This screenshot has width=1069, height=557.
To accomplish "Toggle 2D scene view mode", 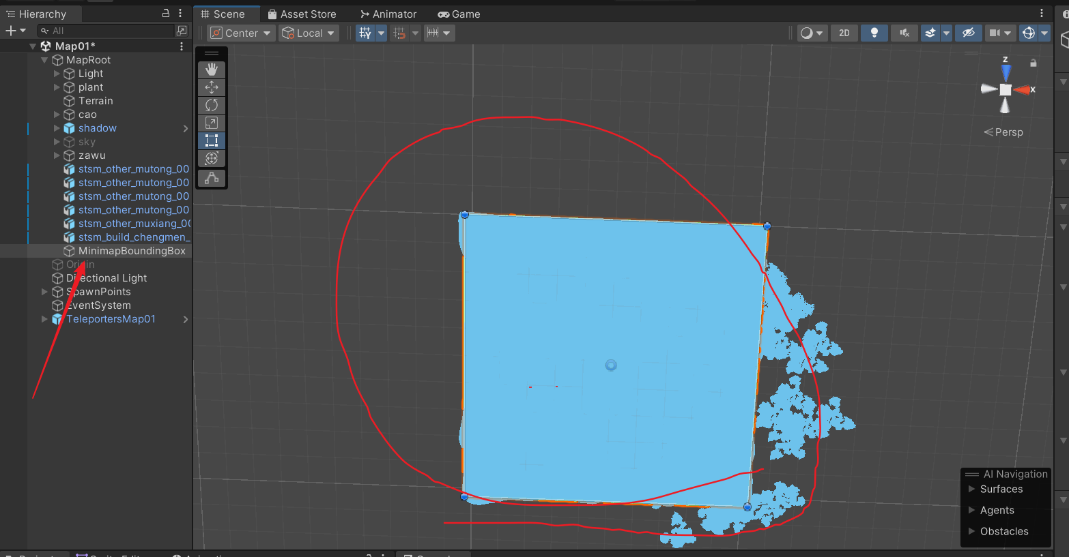I will coord(844,33).
